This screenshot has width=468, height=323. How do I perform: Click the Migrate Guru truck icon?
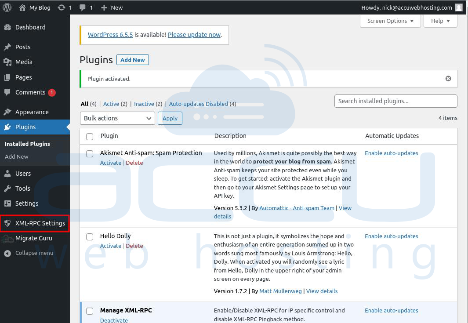(x=7, y=238)
